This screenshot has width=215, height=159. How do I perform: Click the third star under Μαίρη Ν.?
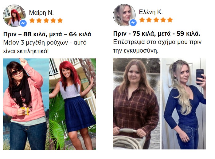pos(46,20)
